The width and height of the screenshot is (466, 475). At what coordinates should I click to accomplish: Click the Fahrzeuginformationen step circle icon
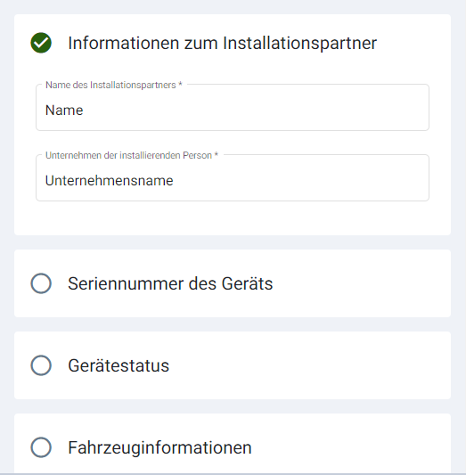41,447
